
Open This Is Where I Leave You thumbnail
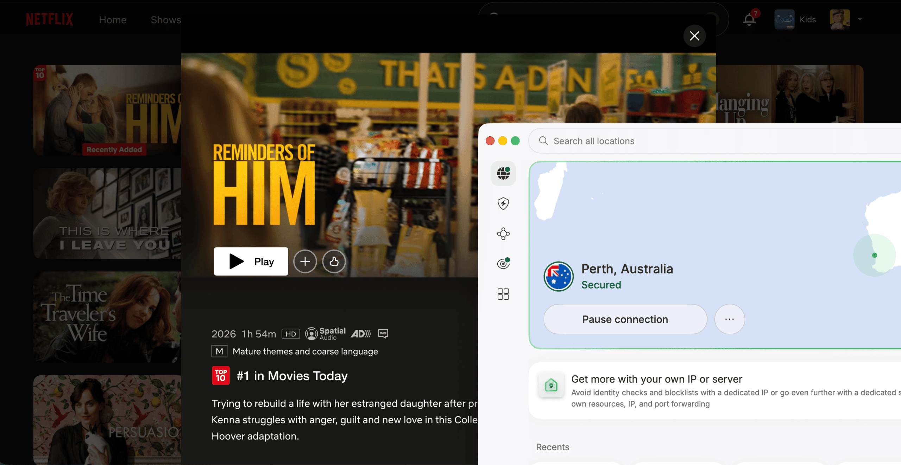pyautogui.click(x=107, y=213)
